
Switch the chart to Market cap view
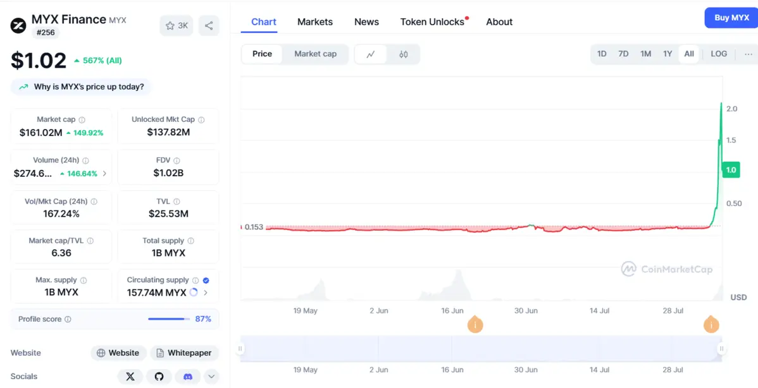[316, 54]
